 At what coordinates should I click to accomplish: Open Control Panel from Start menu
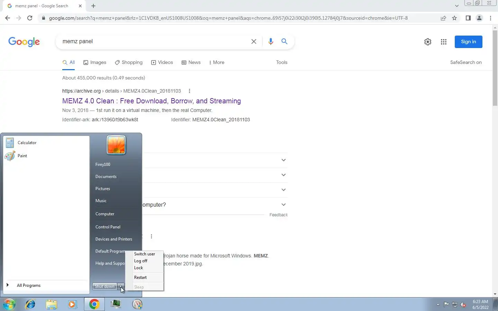pyautogui.click(x=108, y=227)
